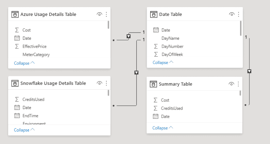This screenshot has width=270, height=144.
Task: Open more options for Summary Table
Action: (x=238, y=84)
